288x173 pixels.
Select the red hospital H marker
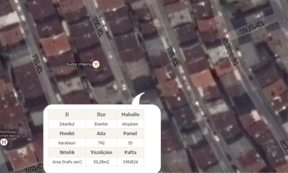pyautogui.click(x=4, y=142)
